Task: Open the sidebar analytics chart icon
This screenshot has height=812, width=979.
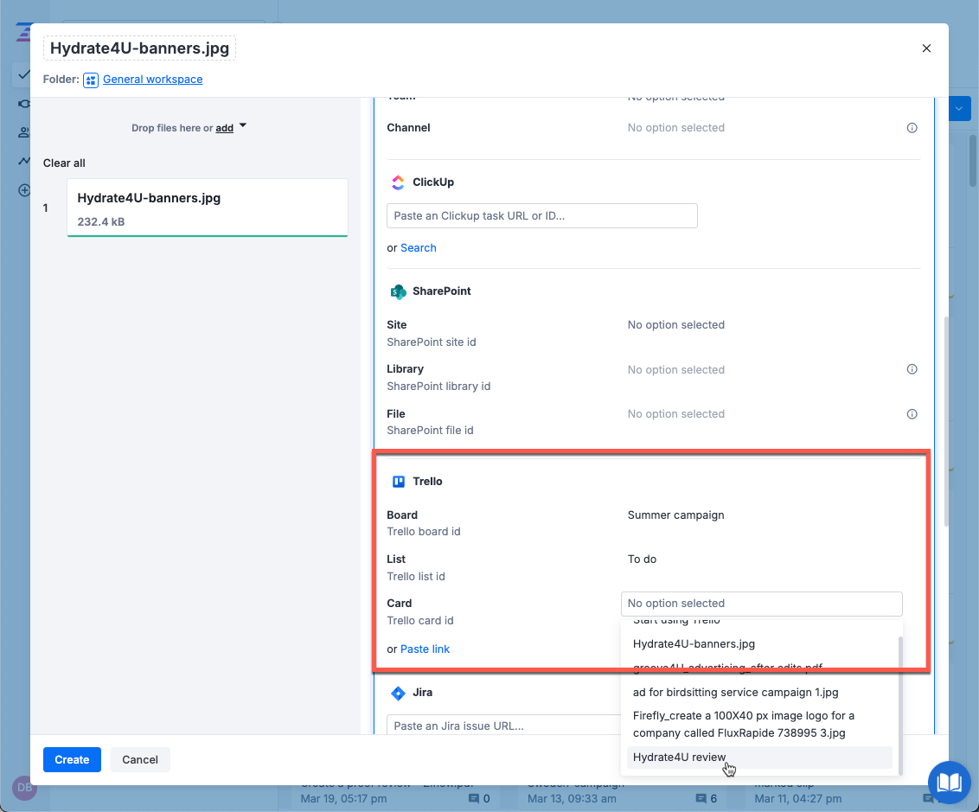Action: click(24, 161)
